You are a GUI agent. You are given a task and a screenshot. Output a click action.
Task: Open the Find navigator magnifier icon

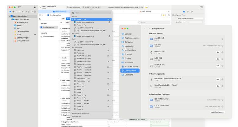[20, 11]
